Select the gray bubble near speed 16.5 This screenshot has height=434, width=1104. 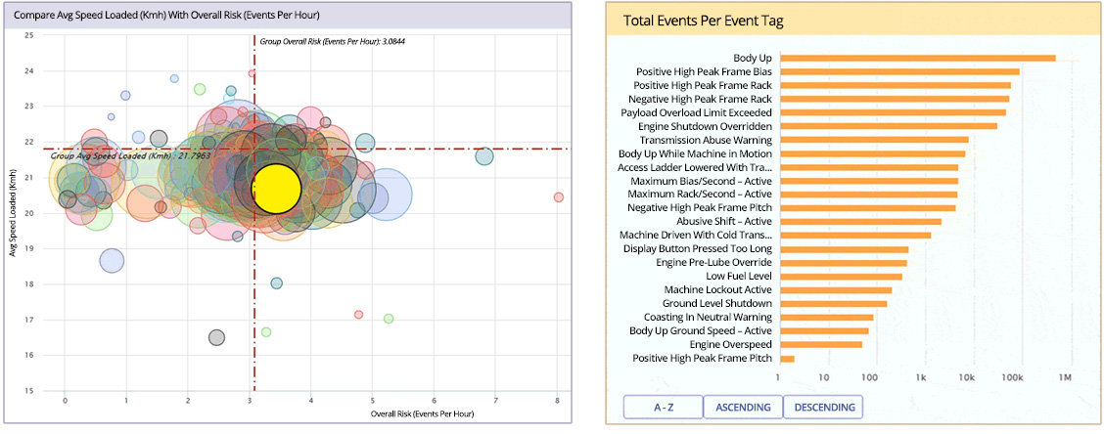tap(216, 337)
